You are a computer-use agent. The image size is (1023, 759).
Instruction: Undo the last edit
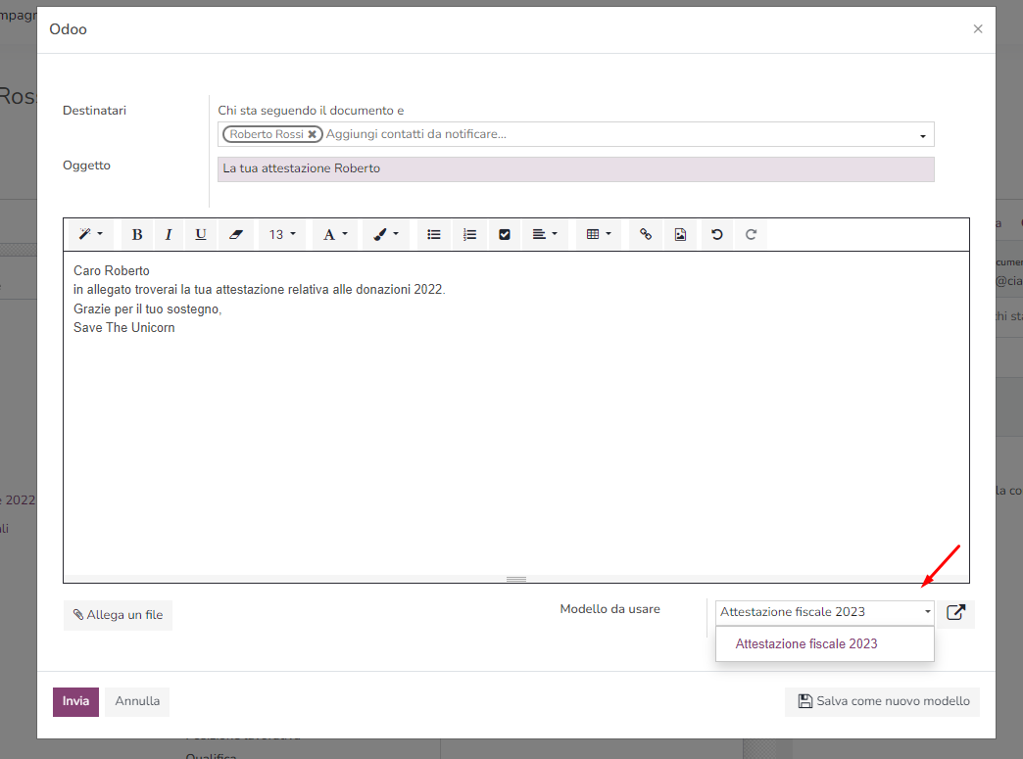tap(716, 234)
